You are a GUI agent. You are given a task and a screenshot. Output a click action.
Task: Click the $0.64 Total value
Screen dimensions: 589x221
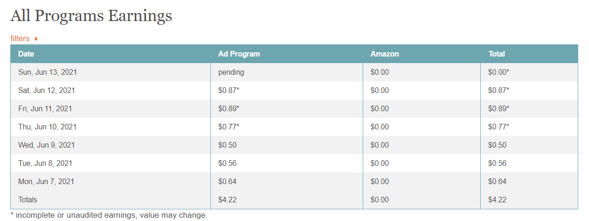497,181
